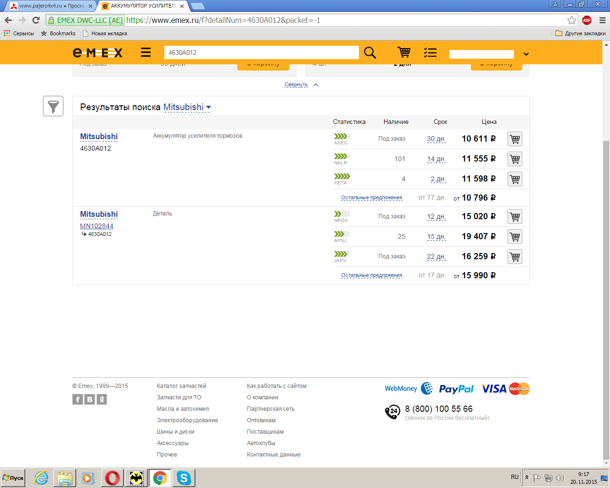Expand the account dropdown arrow in the header

coord(526,54)
